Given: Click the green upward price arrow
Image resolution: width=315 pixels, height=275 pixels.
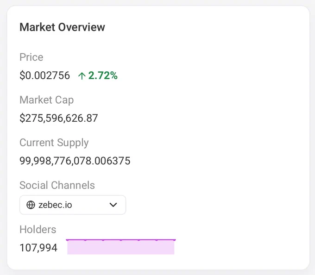Looking at the screenshot, I should point(82,76).
